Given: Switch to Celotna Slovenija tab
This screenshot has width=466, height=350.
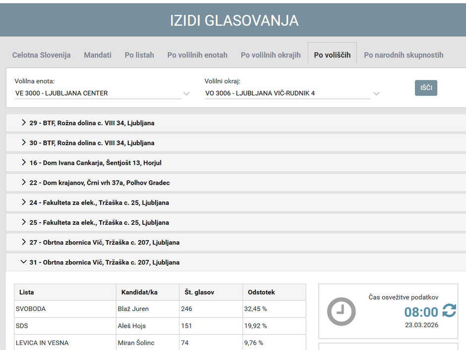Looking at the screenshot, I should point(41,55).
